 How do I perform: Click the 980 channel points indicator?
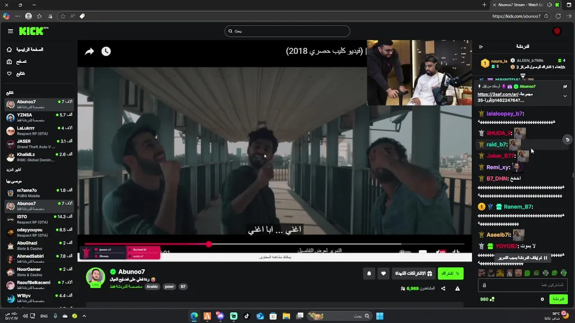click(487, 299)
